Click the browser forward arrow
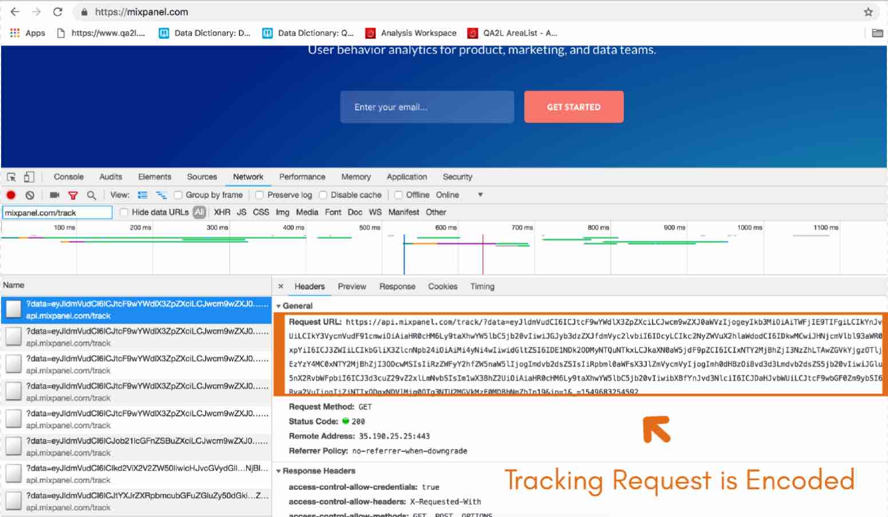The height and width of the screenshot is (517, 888). click(36, 12)
